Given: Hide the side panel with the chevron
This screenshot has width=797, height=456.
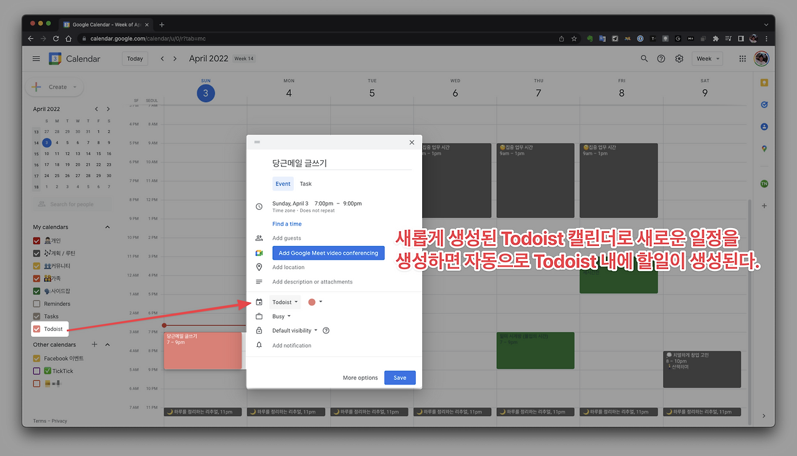Looking at the screenshot, I should coord(764,416).
